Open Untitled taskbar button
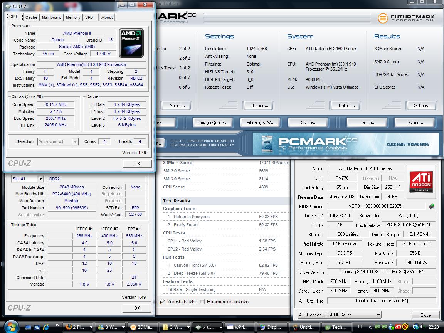The width and height of the screenshot is (444, 333). pos(304,327)
